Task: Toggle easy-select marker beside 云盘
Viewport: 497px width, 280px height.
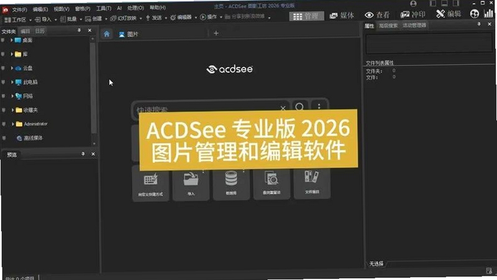Action: [x=3, y=68]
